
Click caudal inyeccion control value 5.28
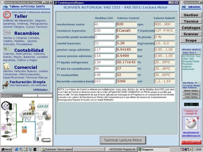(x=126, y=43)
